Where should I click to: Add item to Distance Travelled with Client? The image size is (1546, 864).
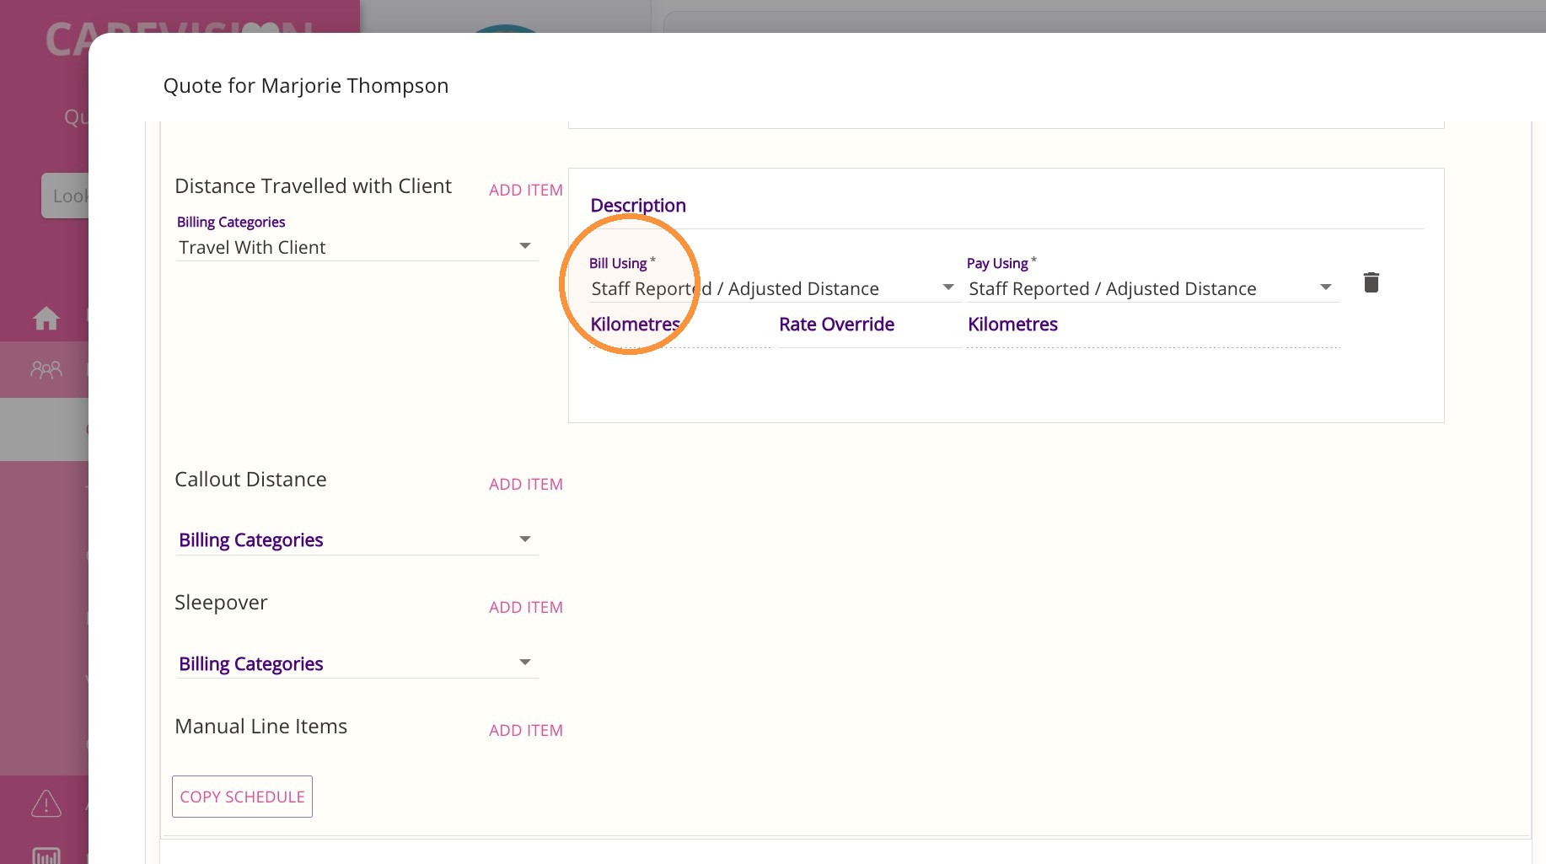point(526,190)
